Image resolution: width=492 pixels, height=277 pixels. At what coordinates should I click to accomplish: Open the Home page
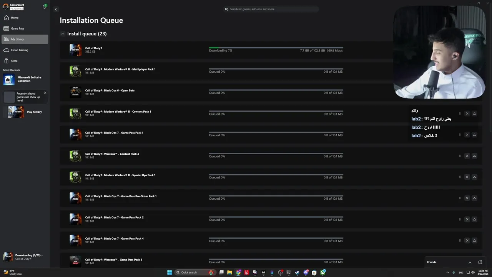[x=25, y=18]
